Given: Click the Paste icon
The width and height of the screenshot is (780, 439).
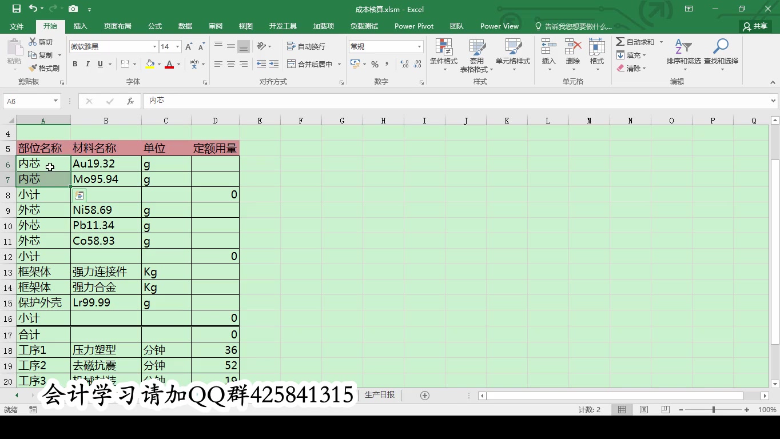Looking at the screenshot, I should coord(14,48).
